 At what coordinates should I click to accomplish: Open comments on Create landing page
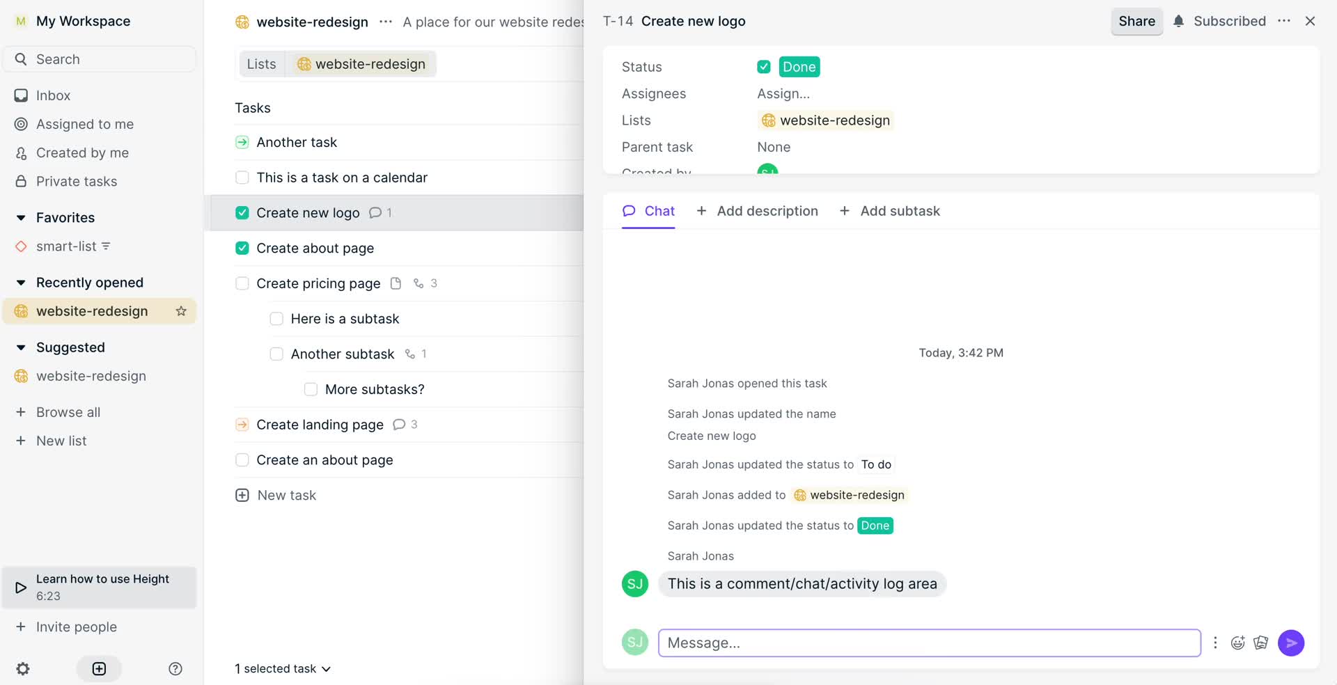click(405, 425)
